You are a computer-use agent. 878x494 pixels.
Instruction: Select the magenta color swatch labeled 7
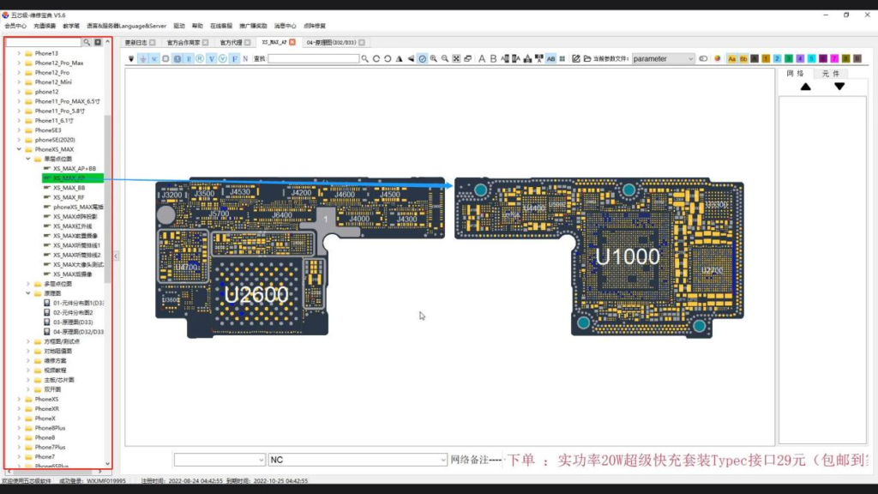click(835, 59)
